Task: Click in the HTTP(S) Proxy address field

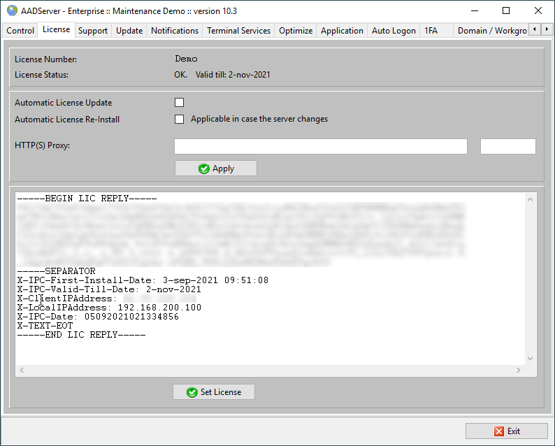Action: pyautogui.click(x=320, y=146)
